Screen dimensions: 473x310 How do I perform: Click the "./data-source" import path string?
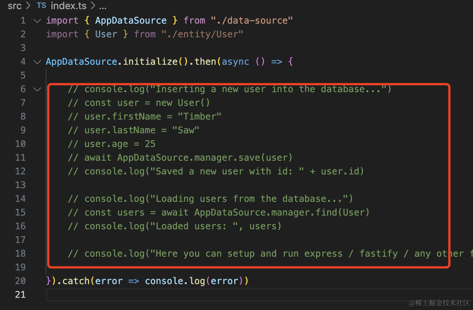point(251,21)
